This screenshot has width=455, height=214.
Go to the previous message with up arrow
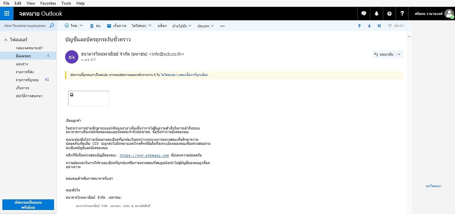pos(359,26)
